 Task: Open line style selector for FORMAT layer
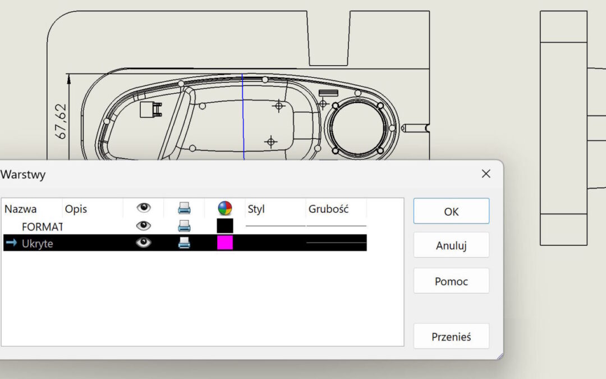coord(276,226)
